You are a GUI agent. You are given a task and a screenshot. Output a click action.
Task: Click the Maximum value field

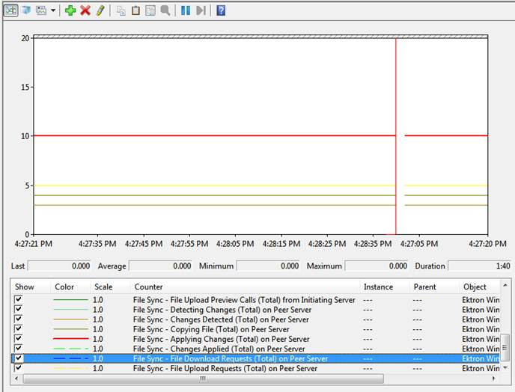pos(377,266)
